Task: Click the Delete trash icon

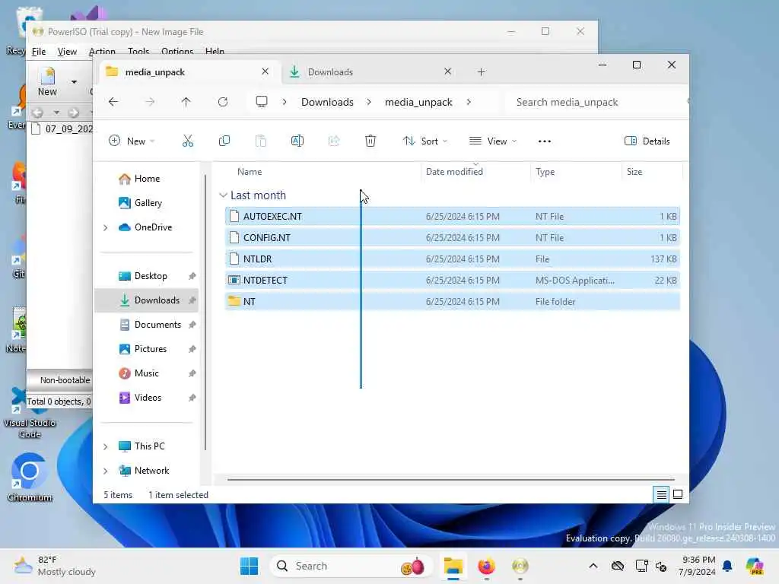Action: 370,141
